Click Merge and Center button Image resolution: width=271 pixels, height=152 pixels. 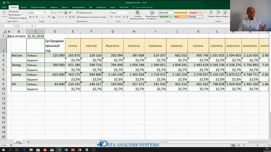(x=91, y=17)
